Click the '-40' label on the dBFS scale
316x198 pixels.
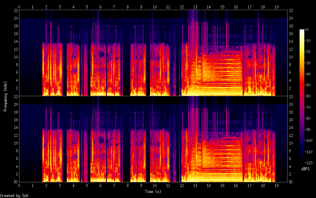(308, 74)
